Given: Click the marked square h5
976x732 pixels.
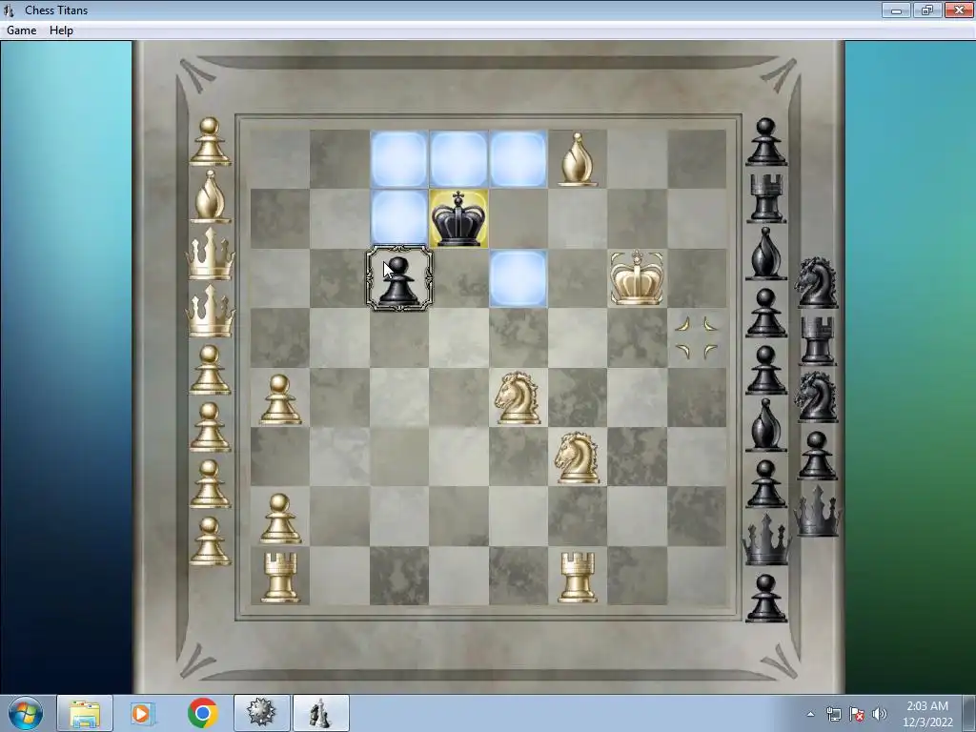Looking at the screenshot, I should [697, 338].
